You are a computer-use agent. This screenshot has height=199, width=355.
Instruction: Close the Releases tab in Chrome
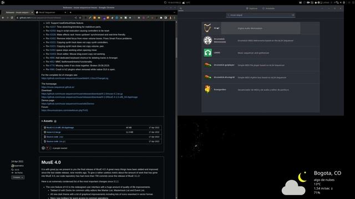[32, 12]
